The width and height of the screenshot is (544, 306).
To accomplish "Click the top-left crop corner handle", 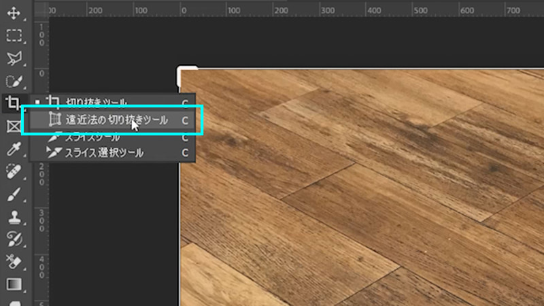I will [x=186, y=74].
